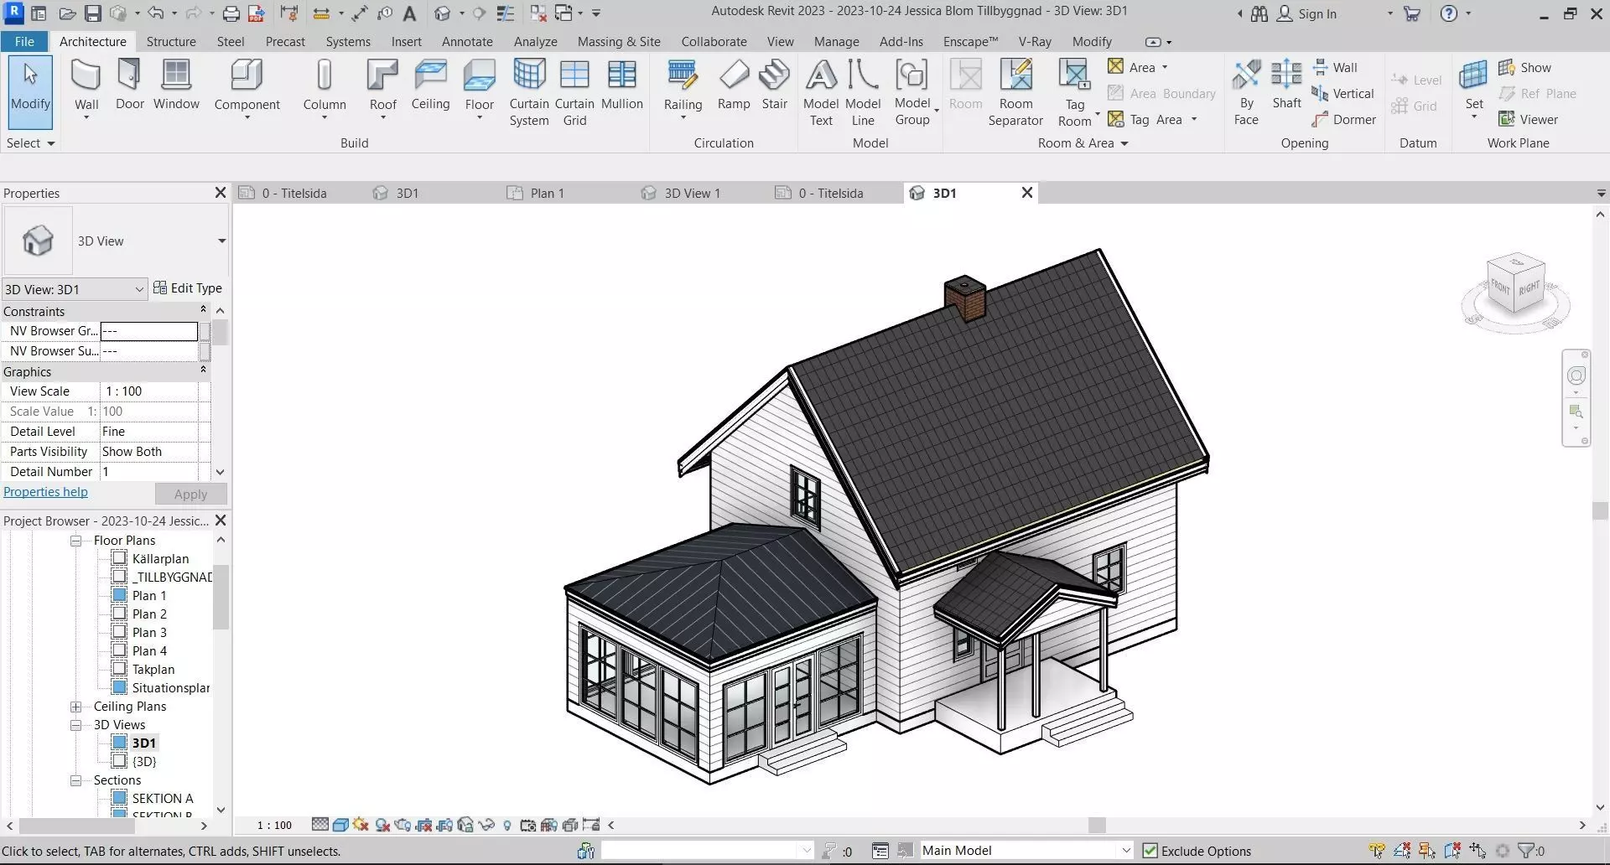Select the Ceiling tool

[430, 85]
